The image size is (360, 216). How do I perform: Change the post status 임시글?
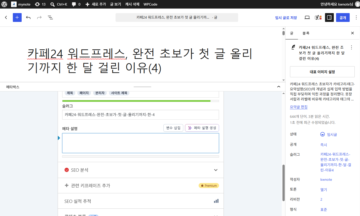pyautogui.click(x=329, y=134)
